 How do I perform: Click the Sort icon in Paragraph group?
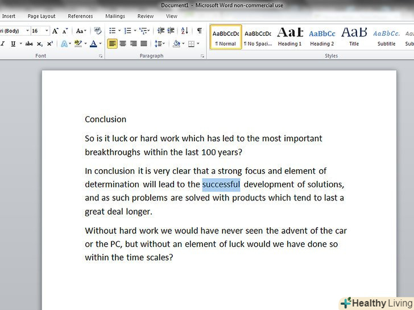(x=185, y=31)
